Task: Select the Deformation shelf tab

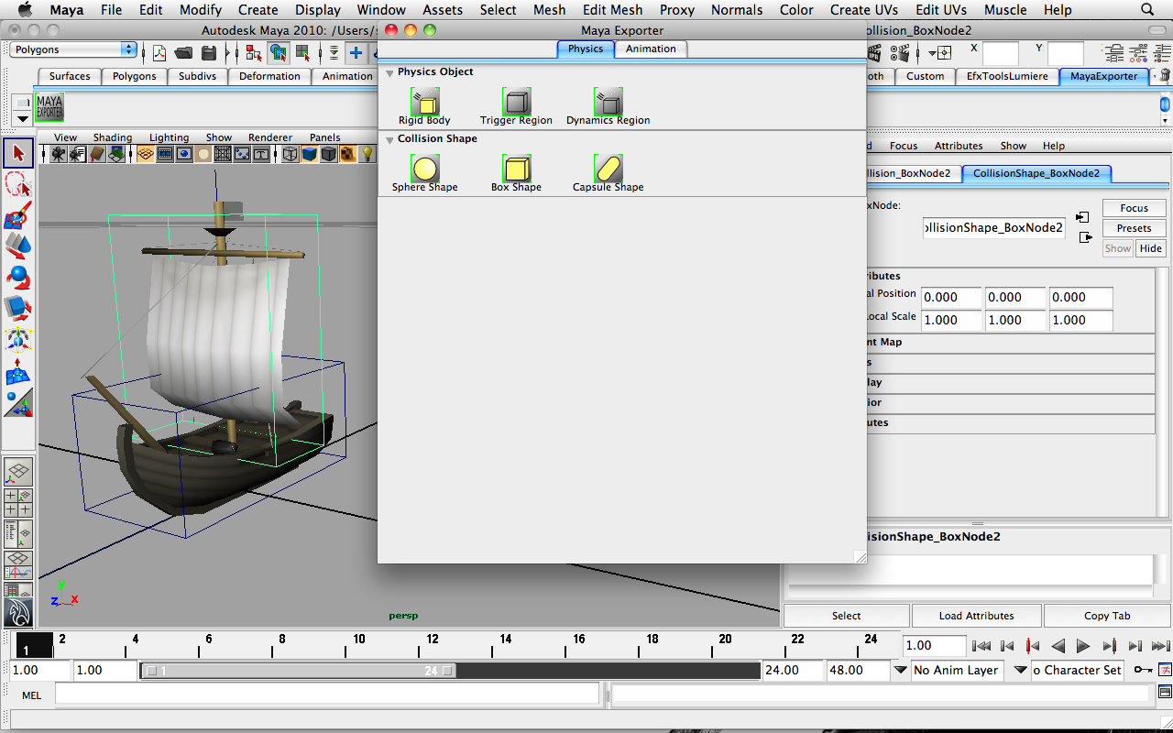Action: [269, 76]
